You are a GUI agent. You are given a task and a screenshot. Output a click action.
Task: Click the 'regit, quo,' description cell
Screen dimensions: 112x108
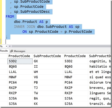[99, 99]
